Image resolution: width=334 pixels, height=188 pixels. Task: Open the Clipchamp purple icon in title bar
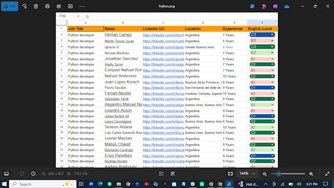pos(275,6)
